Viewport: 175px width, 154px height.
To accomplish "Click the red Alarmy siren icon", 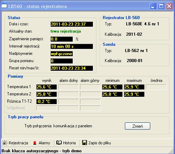I will (35, 143).
